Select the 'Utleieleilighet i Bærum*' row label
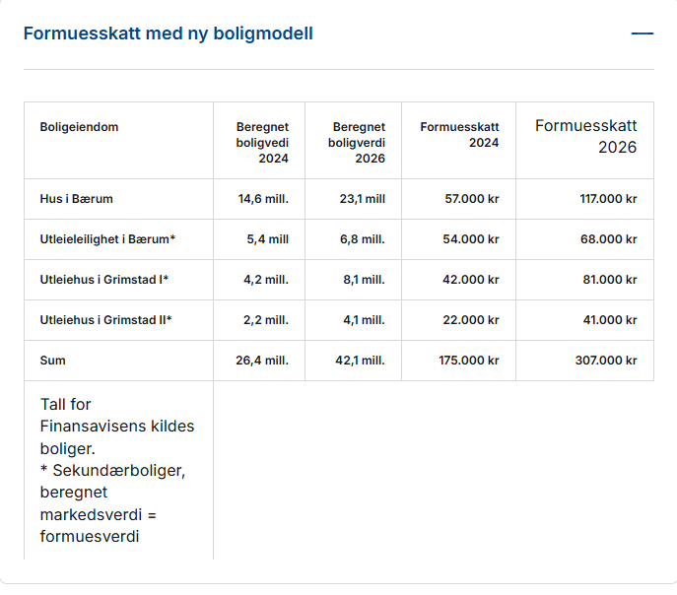Viewport: 677px width, 595px height. point(107,239)
